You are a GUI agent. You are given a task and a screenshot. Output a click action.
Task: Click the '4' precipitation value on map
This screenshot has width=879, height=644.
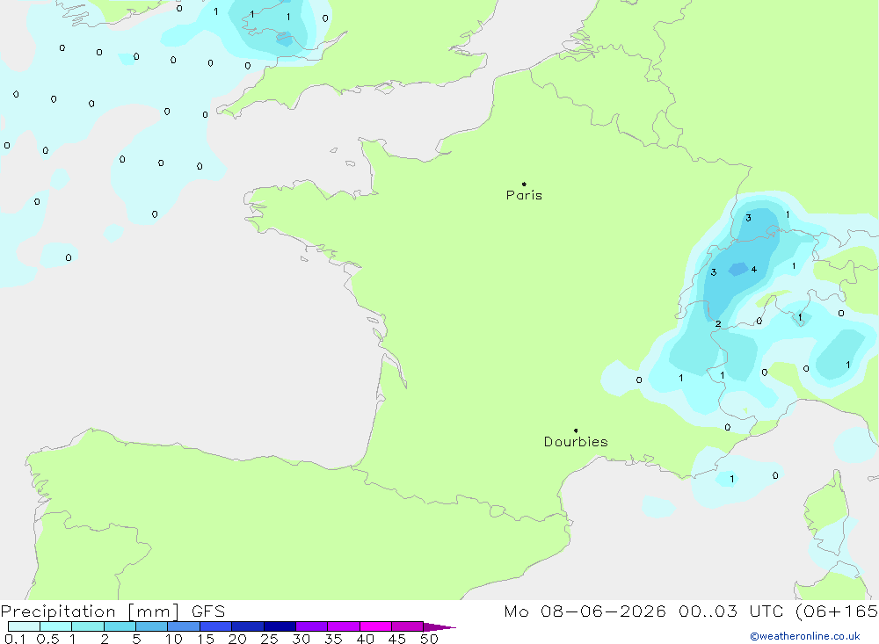754,270
